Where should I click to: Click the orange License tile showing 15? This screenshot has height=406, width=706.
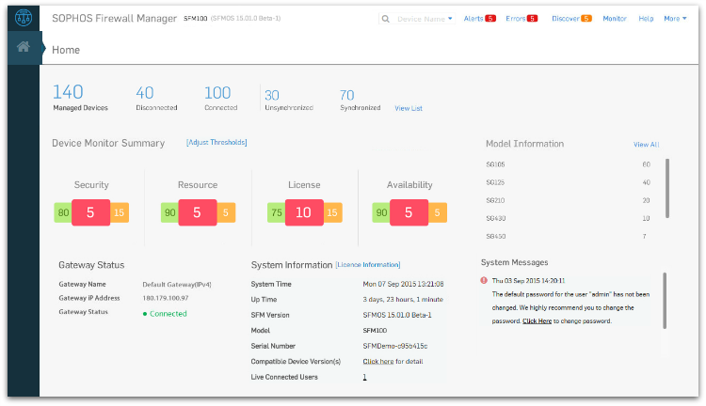coord(332,212)
